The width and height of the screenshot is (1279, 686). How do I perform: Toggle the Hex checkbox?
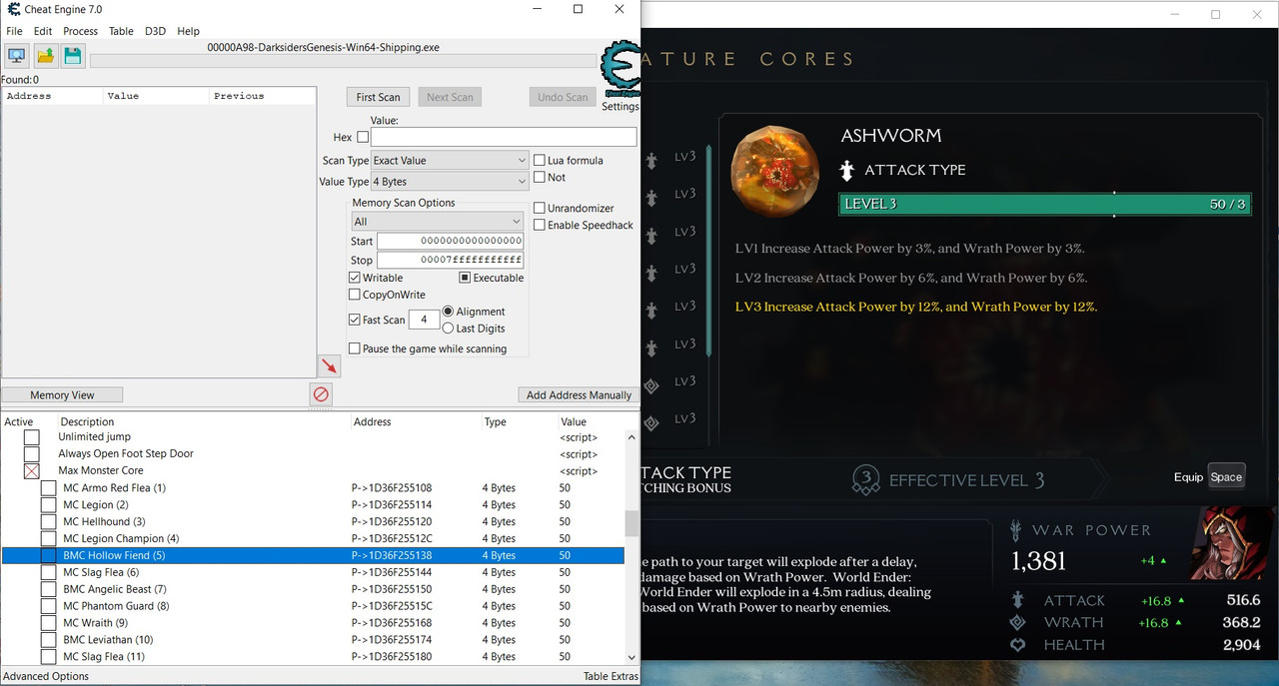[363, 137]
